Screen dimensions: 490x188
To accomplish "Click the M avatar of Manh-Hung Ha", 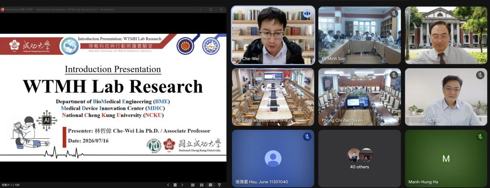I will pyautogui.click(x=446, y=159).
